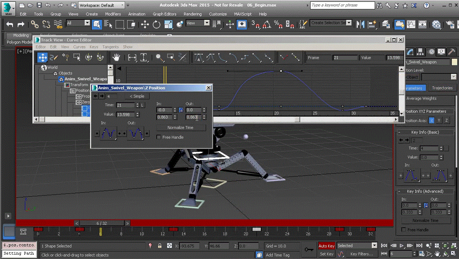Image resolution: width=459 pixels, height=259 pixels.
Task: Select the Z position axis button
Action: [446, 121]
